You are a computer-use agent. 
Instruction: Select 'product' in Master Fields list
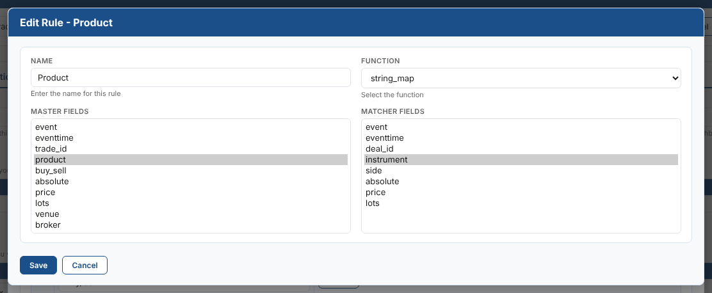[191, 160]
